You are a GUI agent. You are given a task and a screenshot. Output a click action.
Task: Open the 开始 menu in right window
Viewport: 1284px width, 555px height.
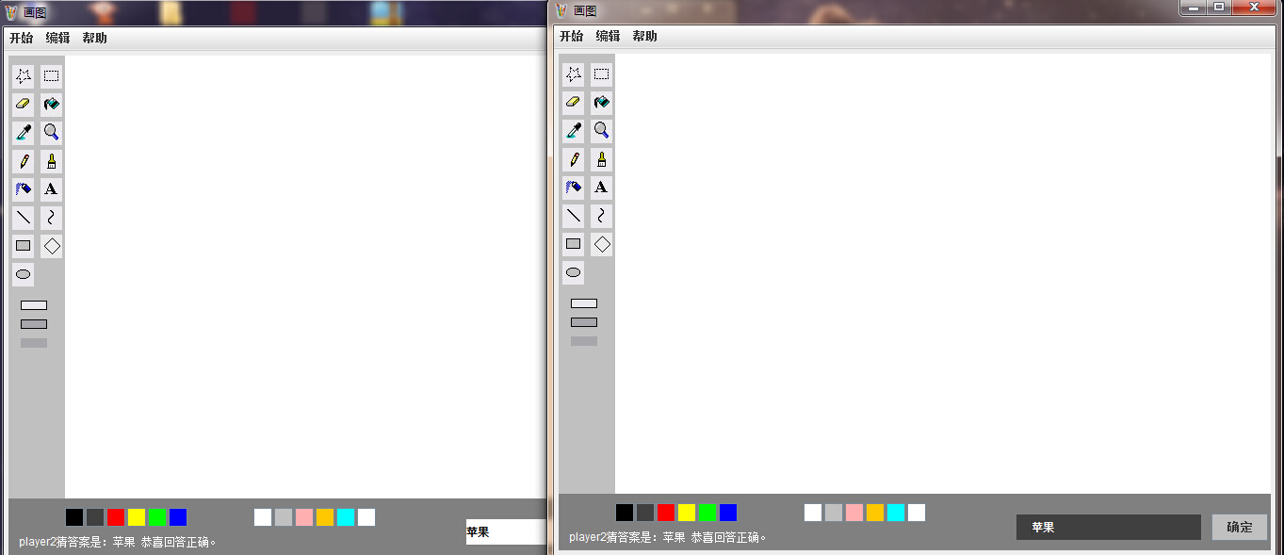point(571,36)
